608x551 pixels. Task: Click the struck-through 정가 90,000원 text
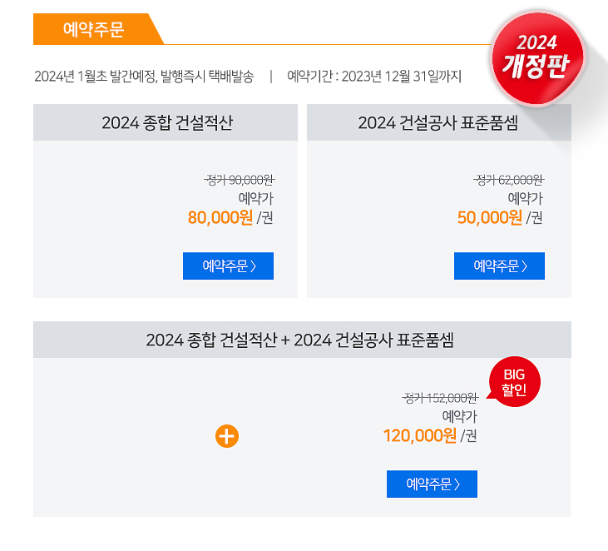[240, 180]
